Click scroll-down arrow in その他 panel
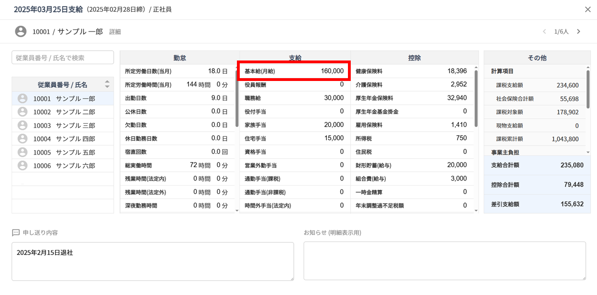 [x=588, y=152]
